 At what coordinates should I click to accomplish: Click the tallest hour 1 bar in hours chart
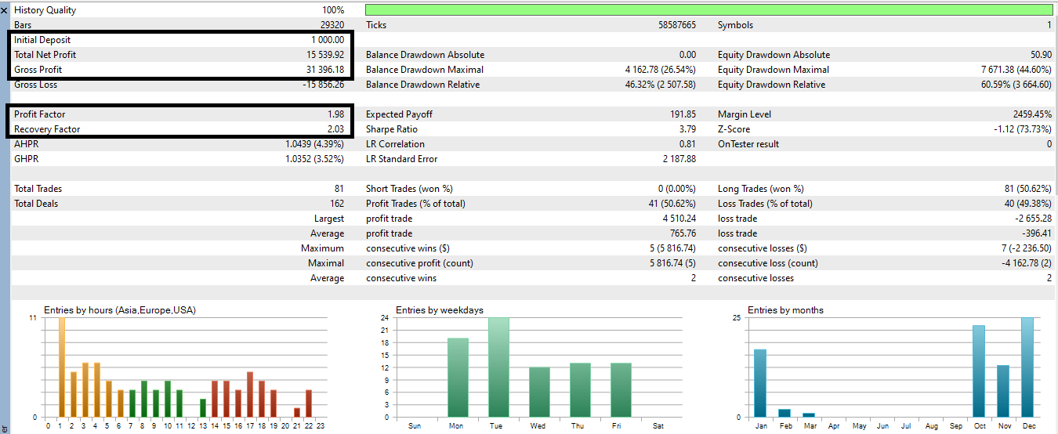coord(61,368)
